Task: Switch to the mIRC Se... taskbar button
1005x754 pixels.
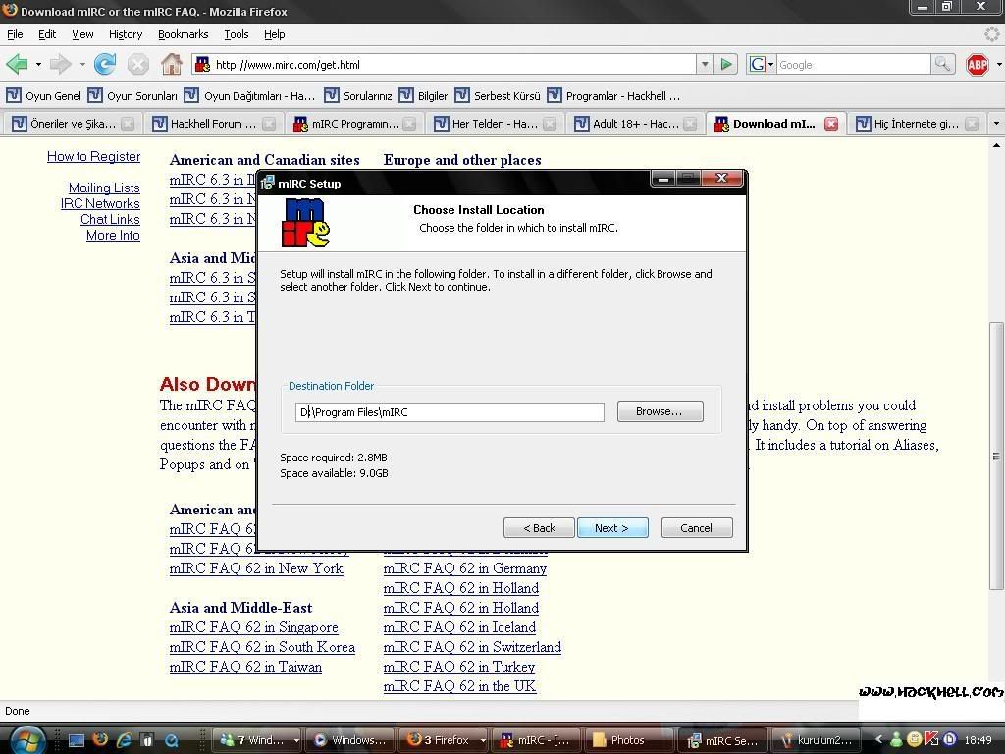Action: [720, 740]
